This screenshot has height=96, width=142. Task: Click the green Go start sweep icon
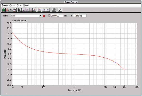point(4,10)
